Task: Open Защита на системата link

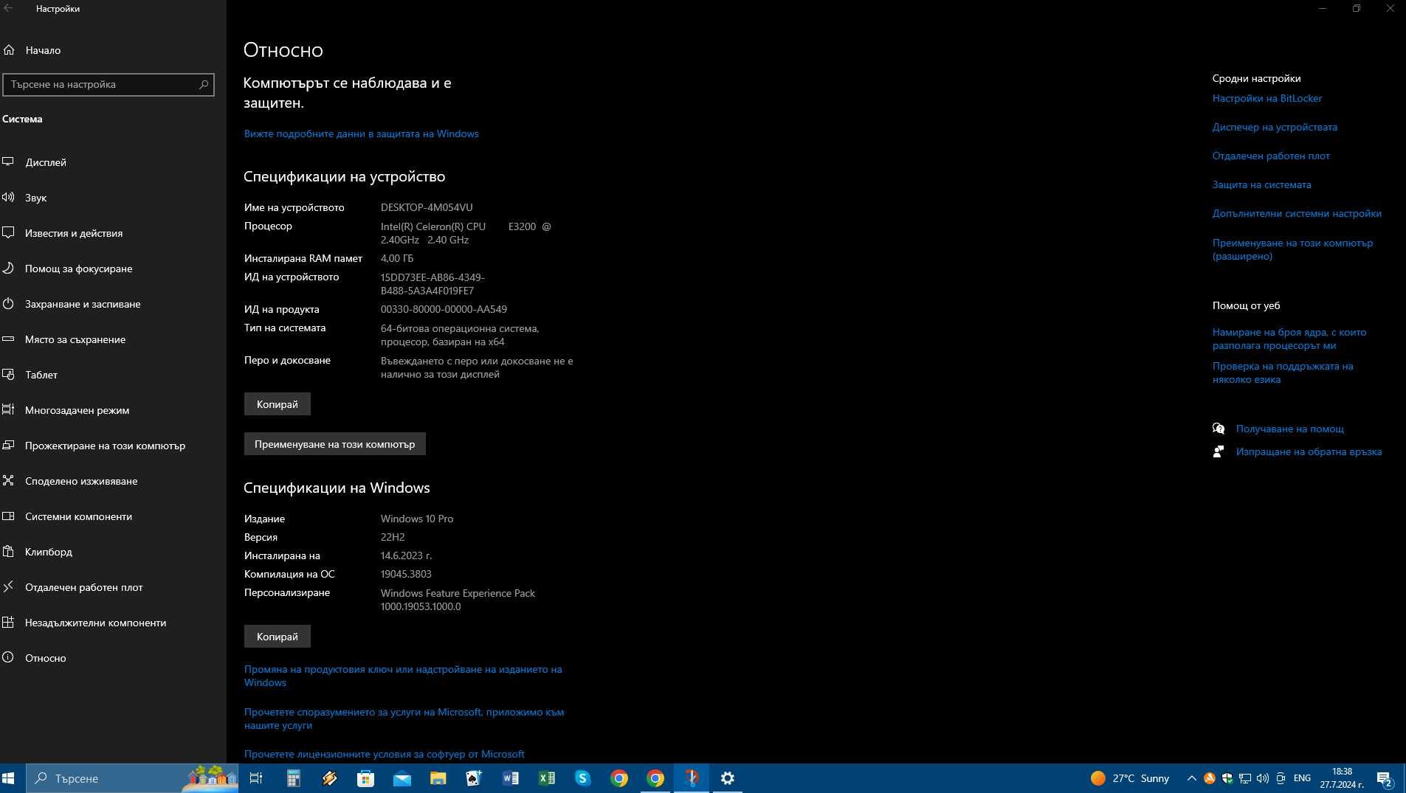Action: pyautogui.click(x=1261, y=184)
